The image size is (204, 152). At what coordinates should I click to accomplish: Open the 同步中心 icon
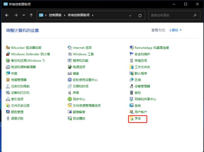[79, 99]
